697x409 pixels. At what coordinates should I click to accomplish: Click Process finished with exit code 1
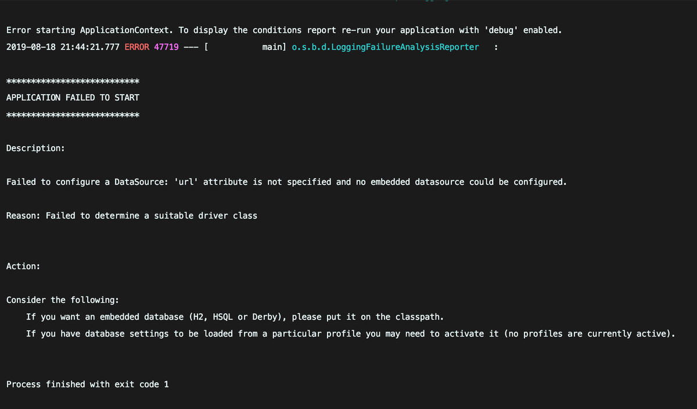point(88,384)
